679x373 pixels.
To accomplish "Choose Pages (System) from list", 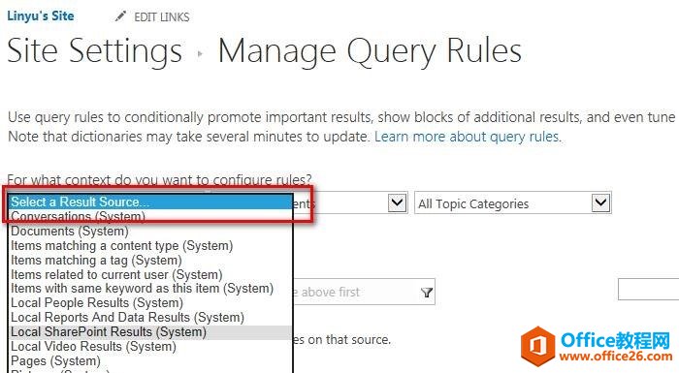I will click(x=150, y=360).
